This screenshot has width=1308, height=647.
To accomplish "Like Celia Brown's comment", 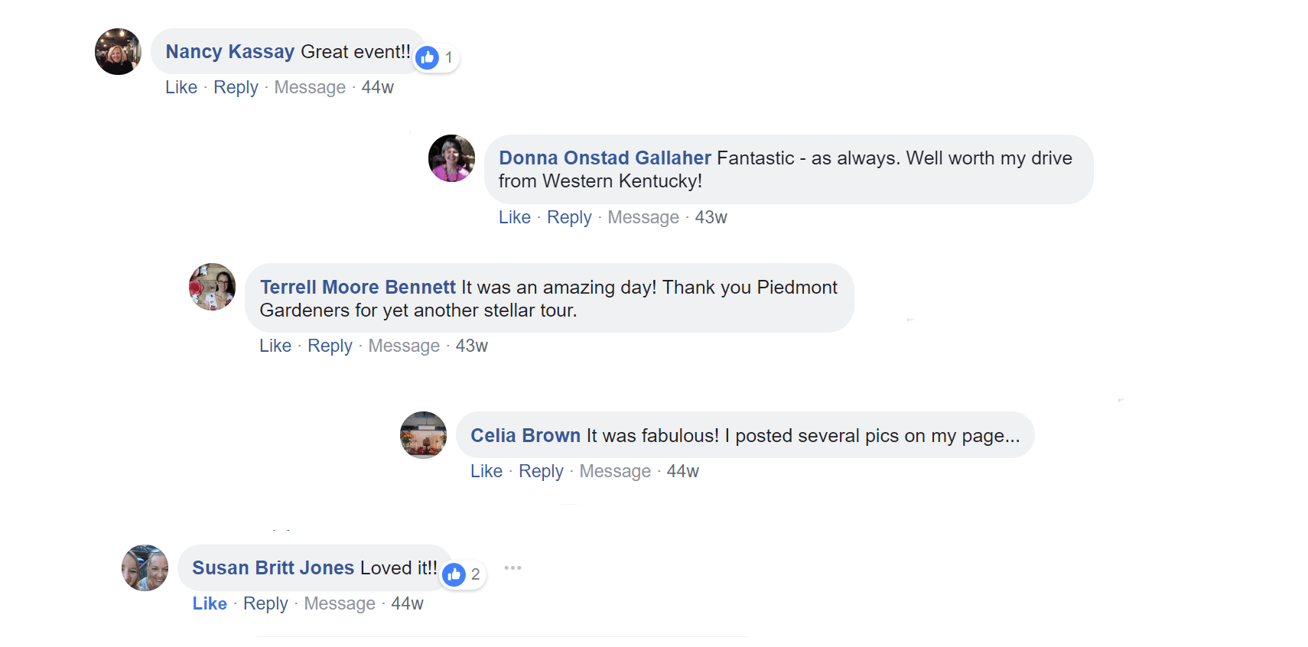I will (486, 471).
